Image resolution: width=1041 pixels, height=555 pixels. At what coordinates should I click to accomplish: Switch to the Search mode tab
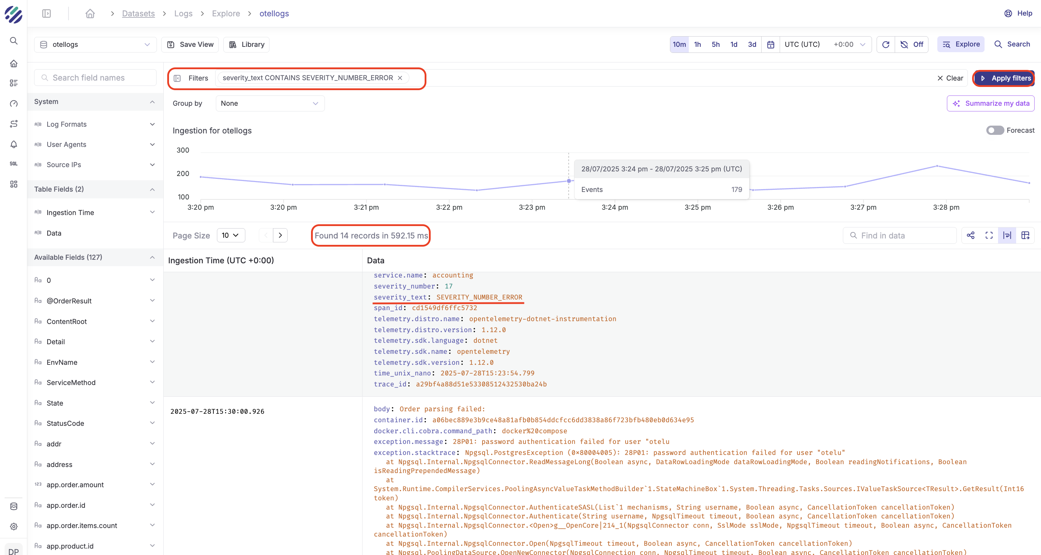(x=1012, y=44)
